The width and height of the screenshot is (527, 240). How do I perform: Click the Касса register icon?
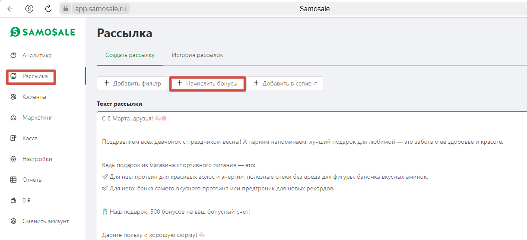pos(13,138)
